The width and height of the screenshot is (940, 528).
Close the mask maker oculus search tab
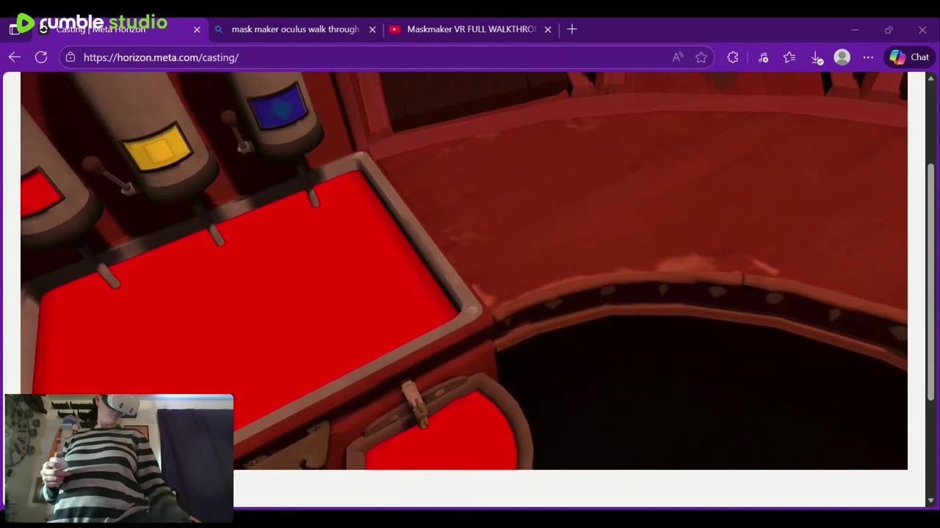[372, 29]
